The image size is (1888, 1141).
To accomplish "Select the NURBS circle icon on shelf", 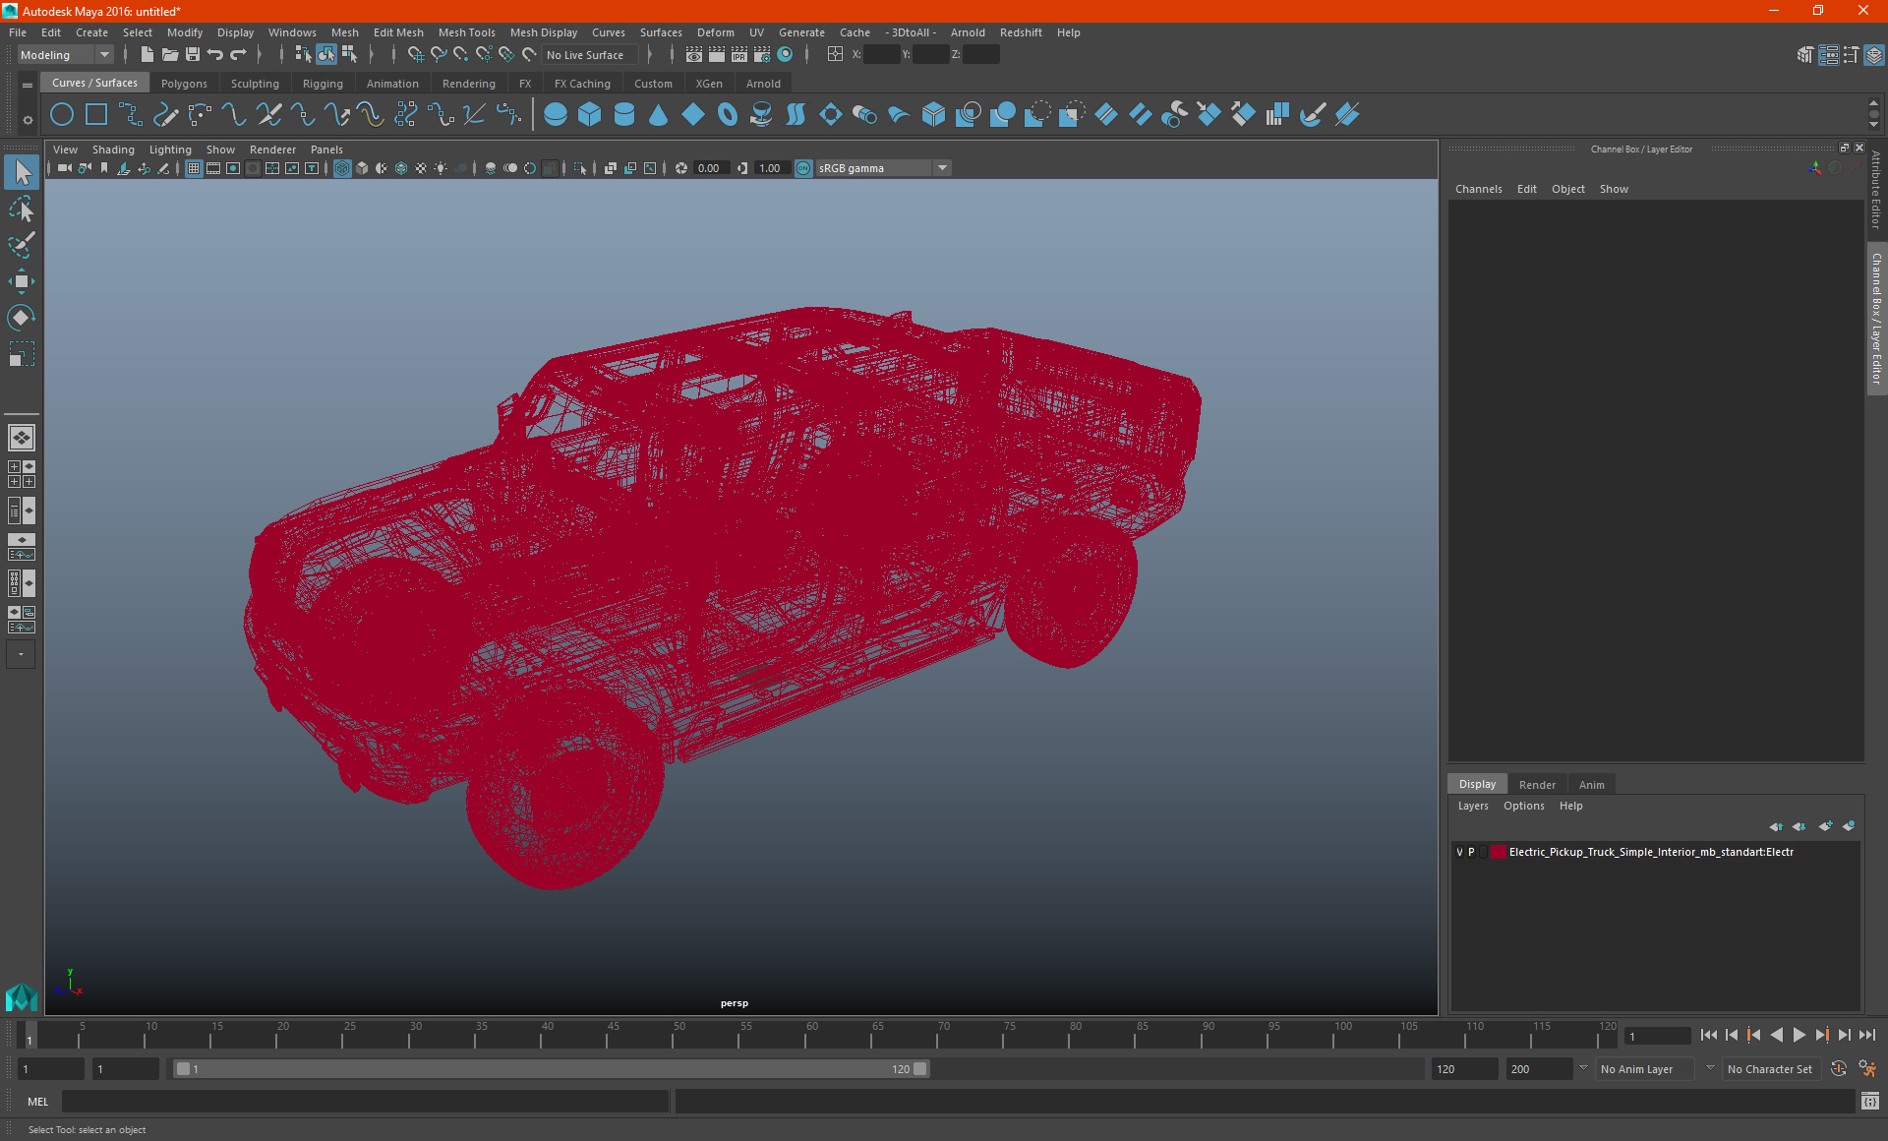I will (62, 115).
